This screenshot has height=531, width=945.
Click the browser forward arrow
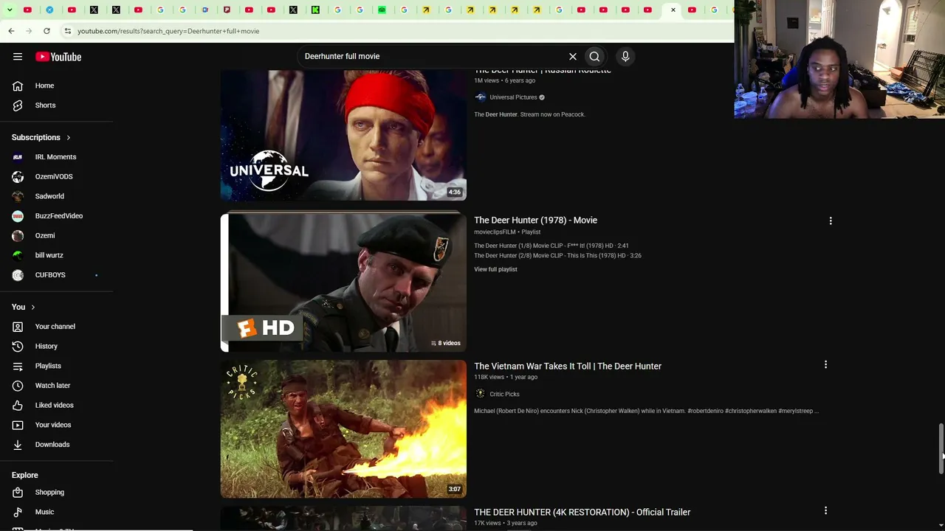(29, 31)
